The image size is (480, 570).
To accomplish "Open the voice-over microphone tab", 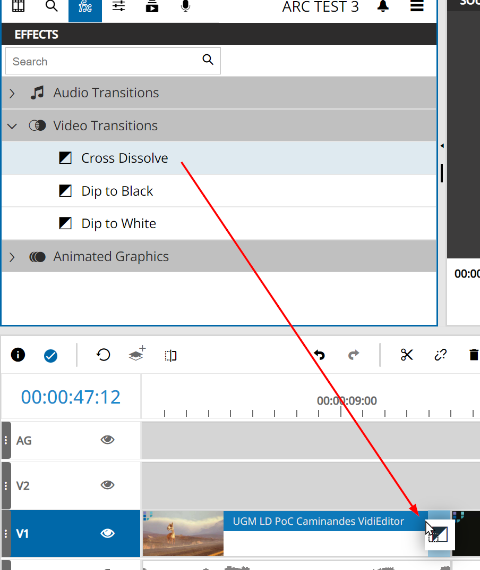I will click(x=185, y=6).
